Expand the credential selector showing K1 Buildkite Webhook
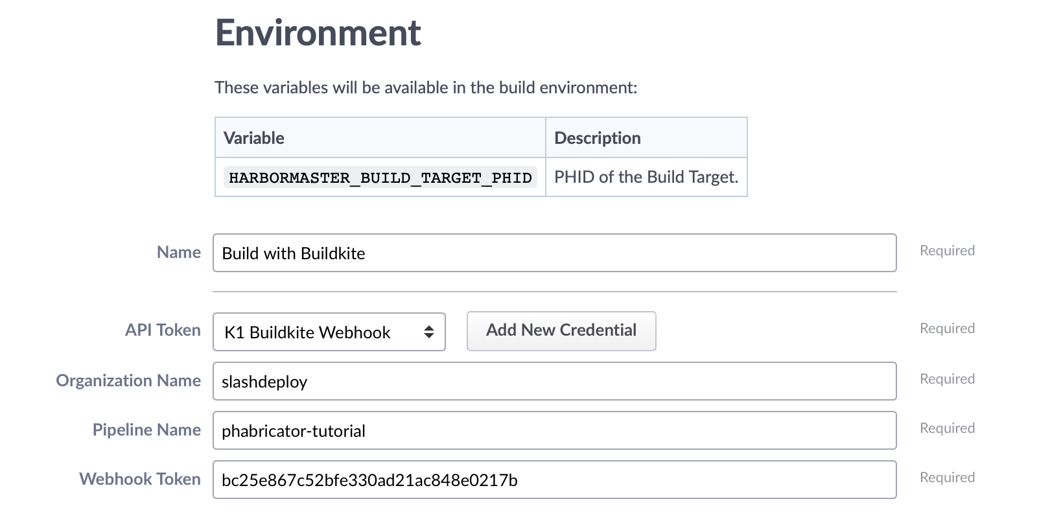Screen dimensions: 1050x512 (x=329, y=332)
